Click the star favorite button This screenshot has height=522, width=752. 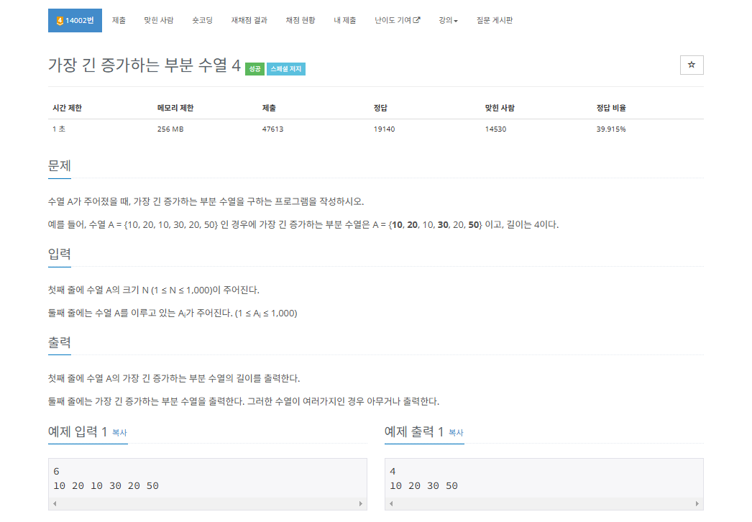coord(691,65)
